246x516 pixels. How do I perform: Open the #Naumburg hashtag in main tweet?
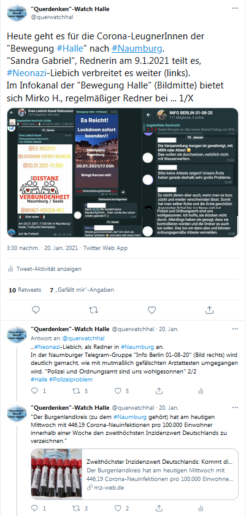pyautogui.click(x=137, y=49)
